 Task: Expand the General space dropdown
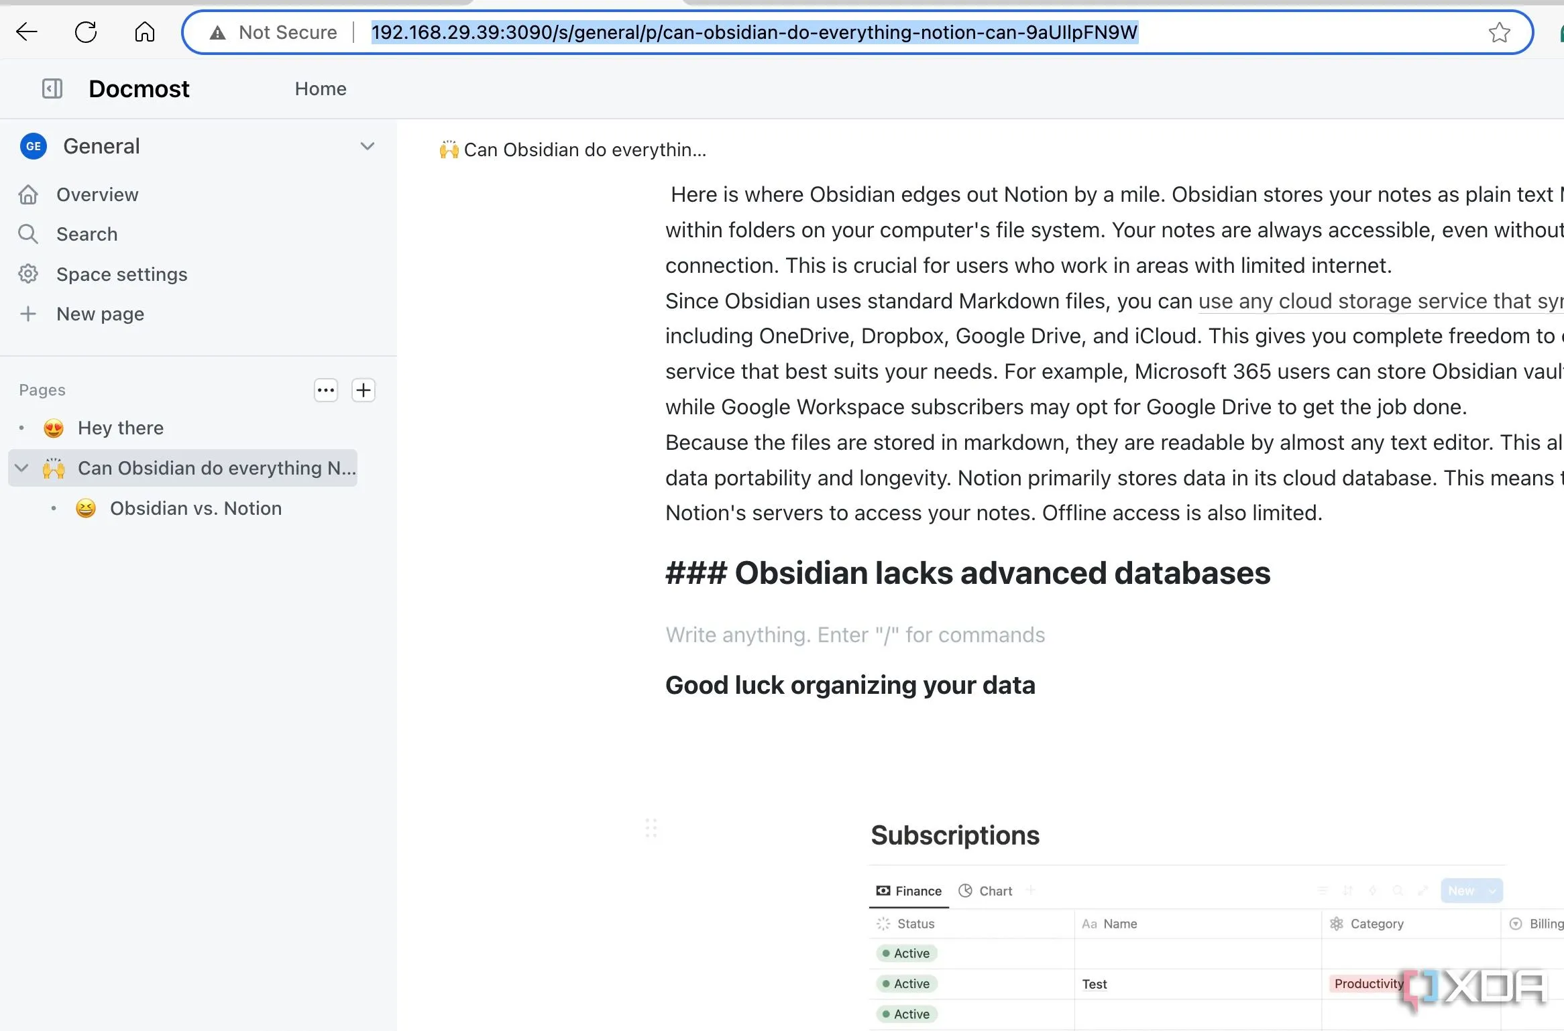pyautogui.click(x=367, y=146)
